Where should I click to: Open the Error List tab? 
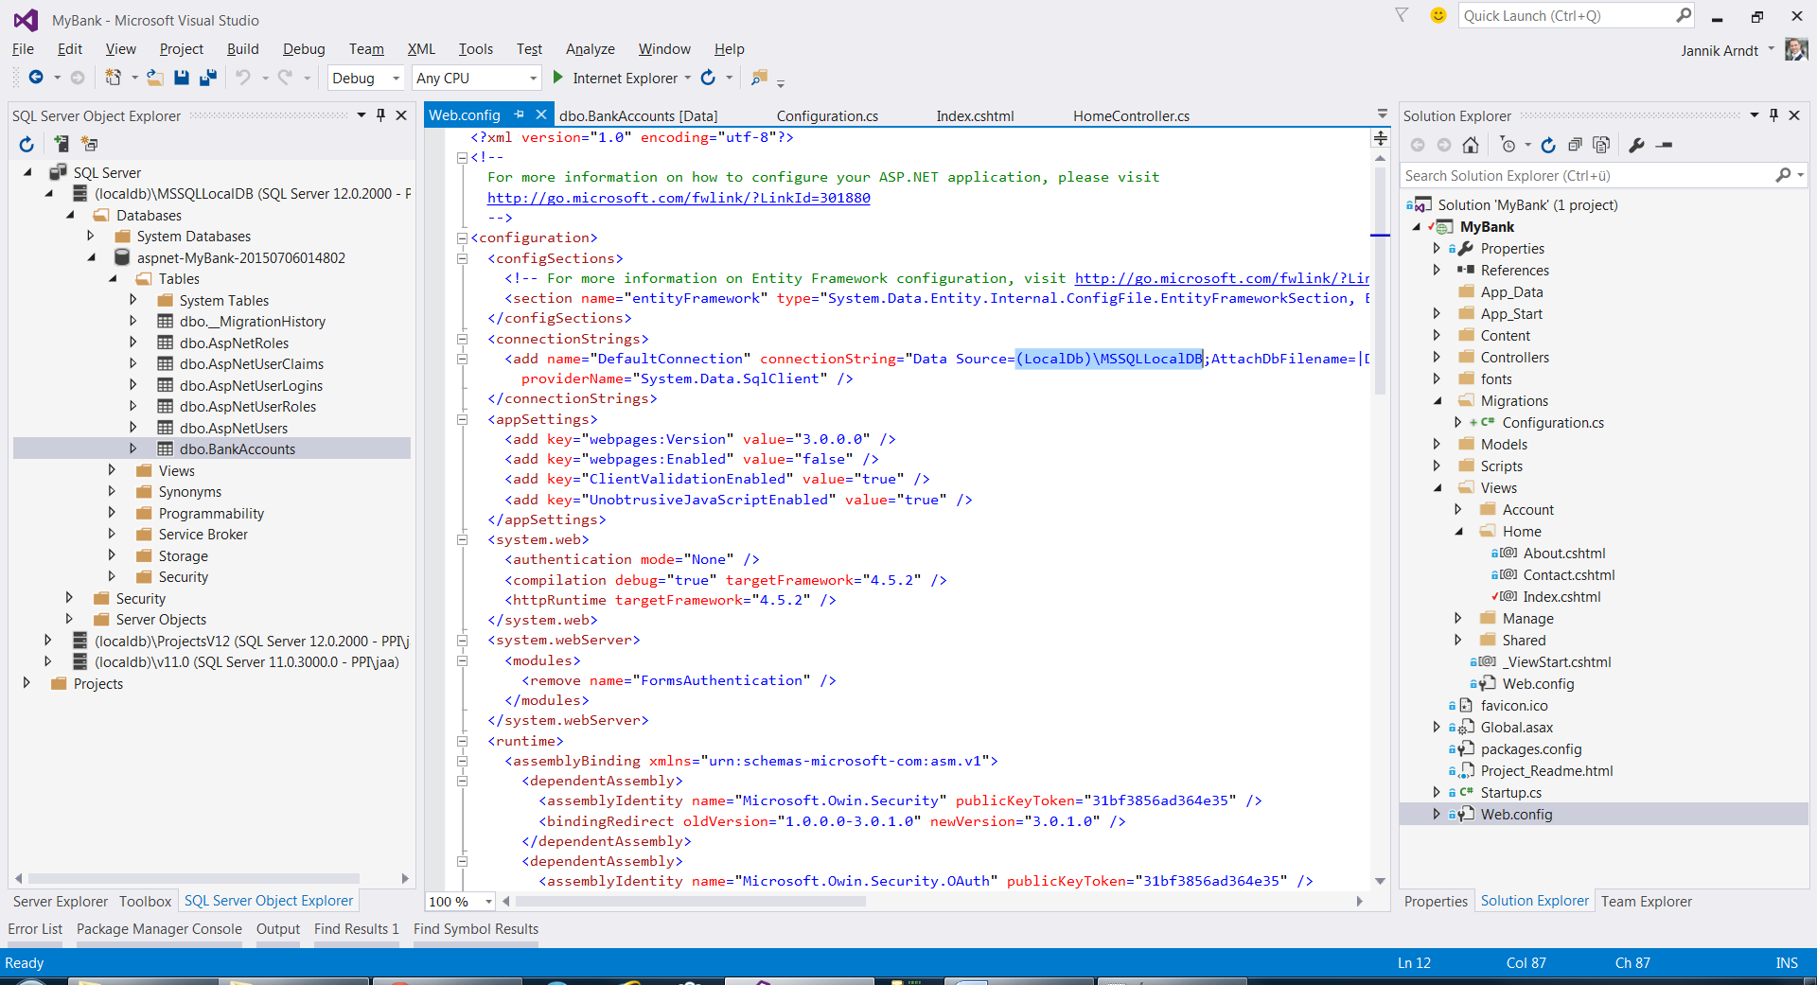click(35, 929)
